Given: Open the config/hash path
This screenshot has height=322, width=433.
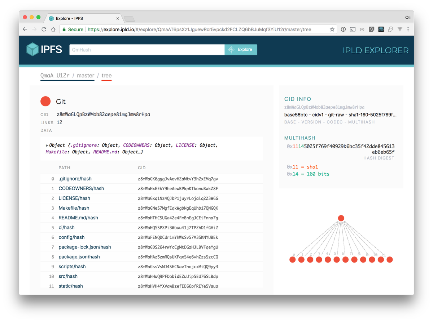Looking at the screenshot, I should [71, 237].
